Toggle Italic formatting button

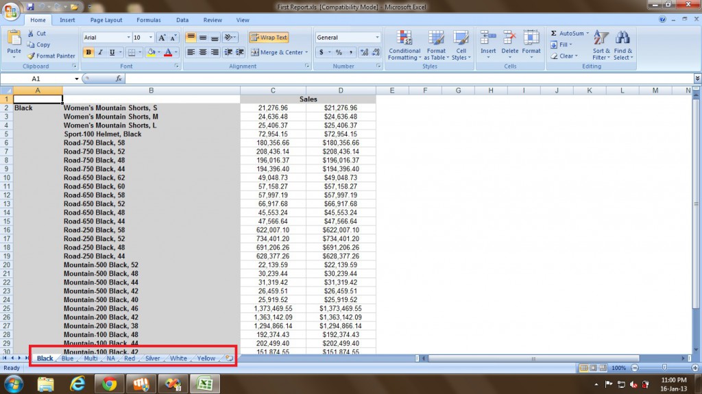(x=100, y=52)
